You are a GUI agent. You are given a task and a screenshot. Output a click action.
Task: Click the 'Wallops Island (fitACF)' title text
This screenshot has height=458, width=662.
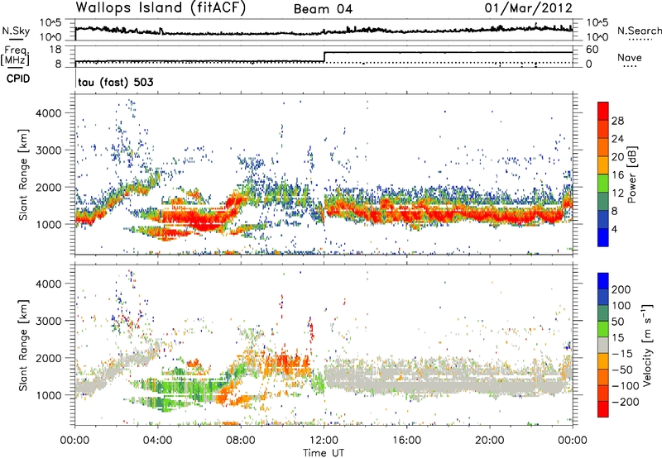(x=161, y=7)
